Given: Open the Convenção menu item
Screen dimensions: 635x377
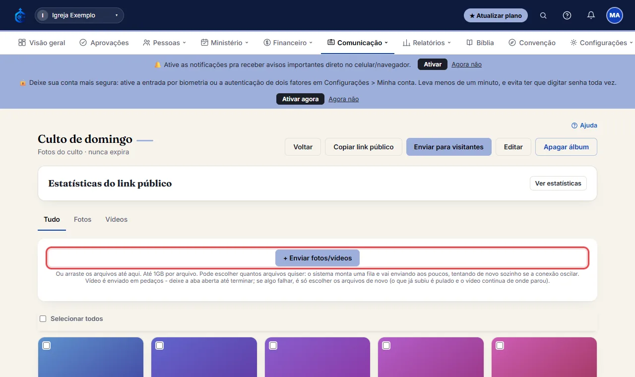Looking at the screenshot, I should (532, 43).
